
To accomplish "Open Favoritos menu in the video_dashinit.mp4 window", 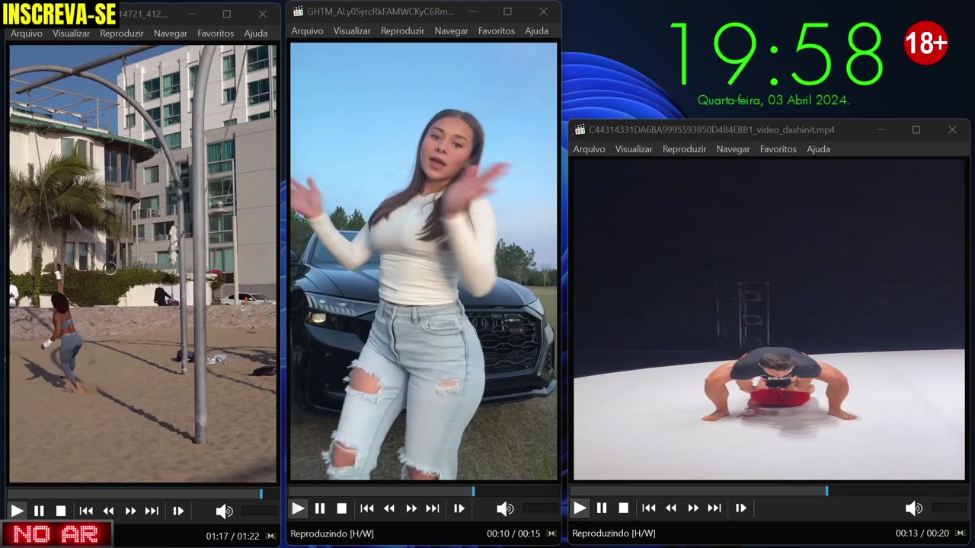I will [x=778, y=149].
